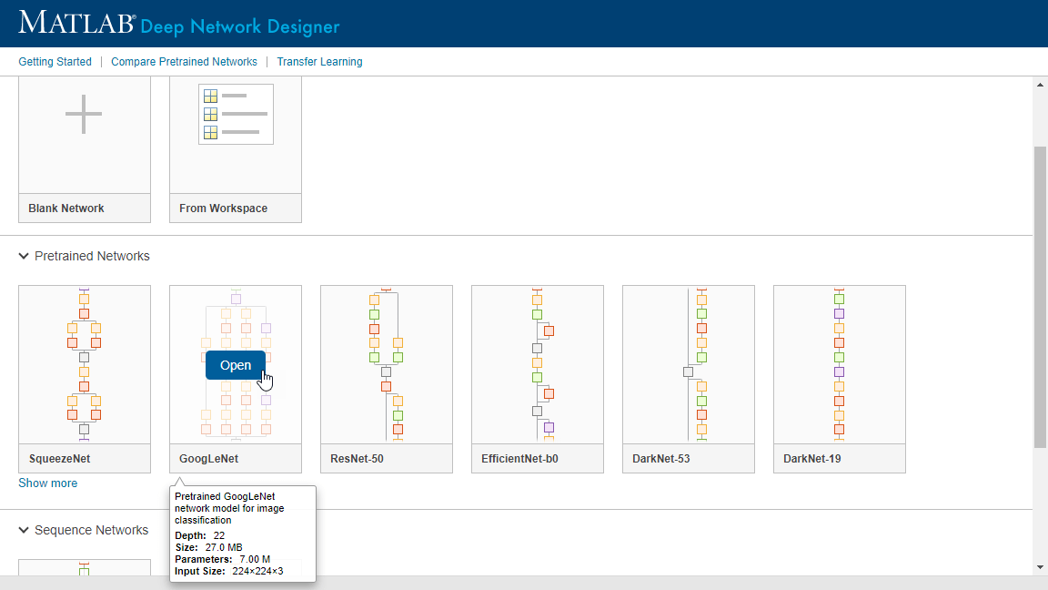Select the DarkNet-19 network diagram

[839, 364]
